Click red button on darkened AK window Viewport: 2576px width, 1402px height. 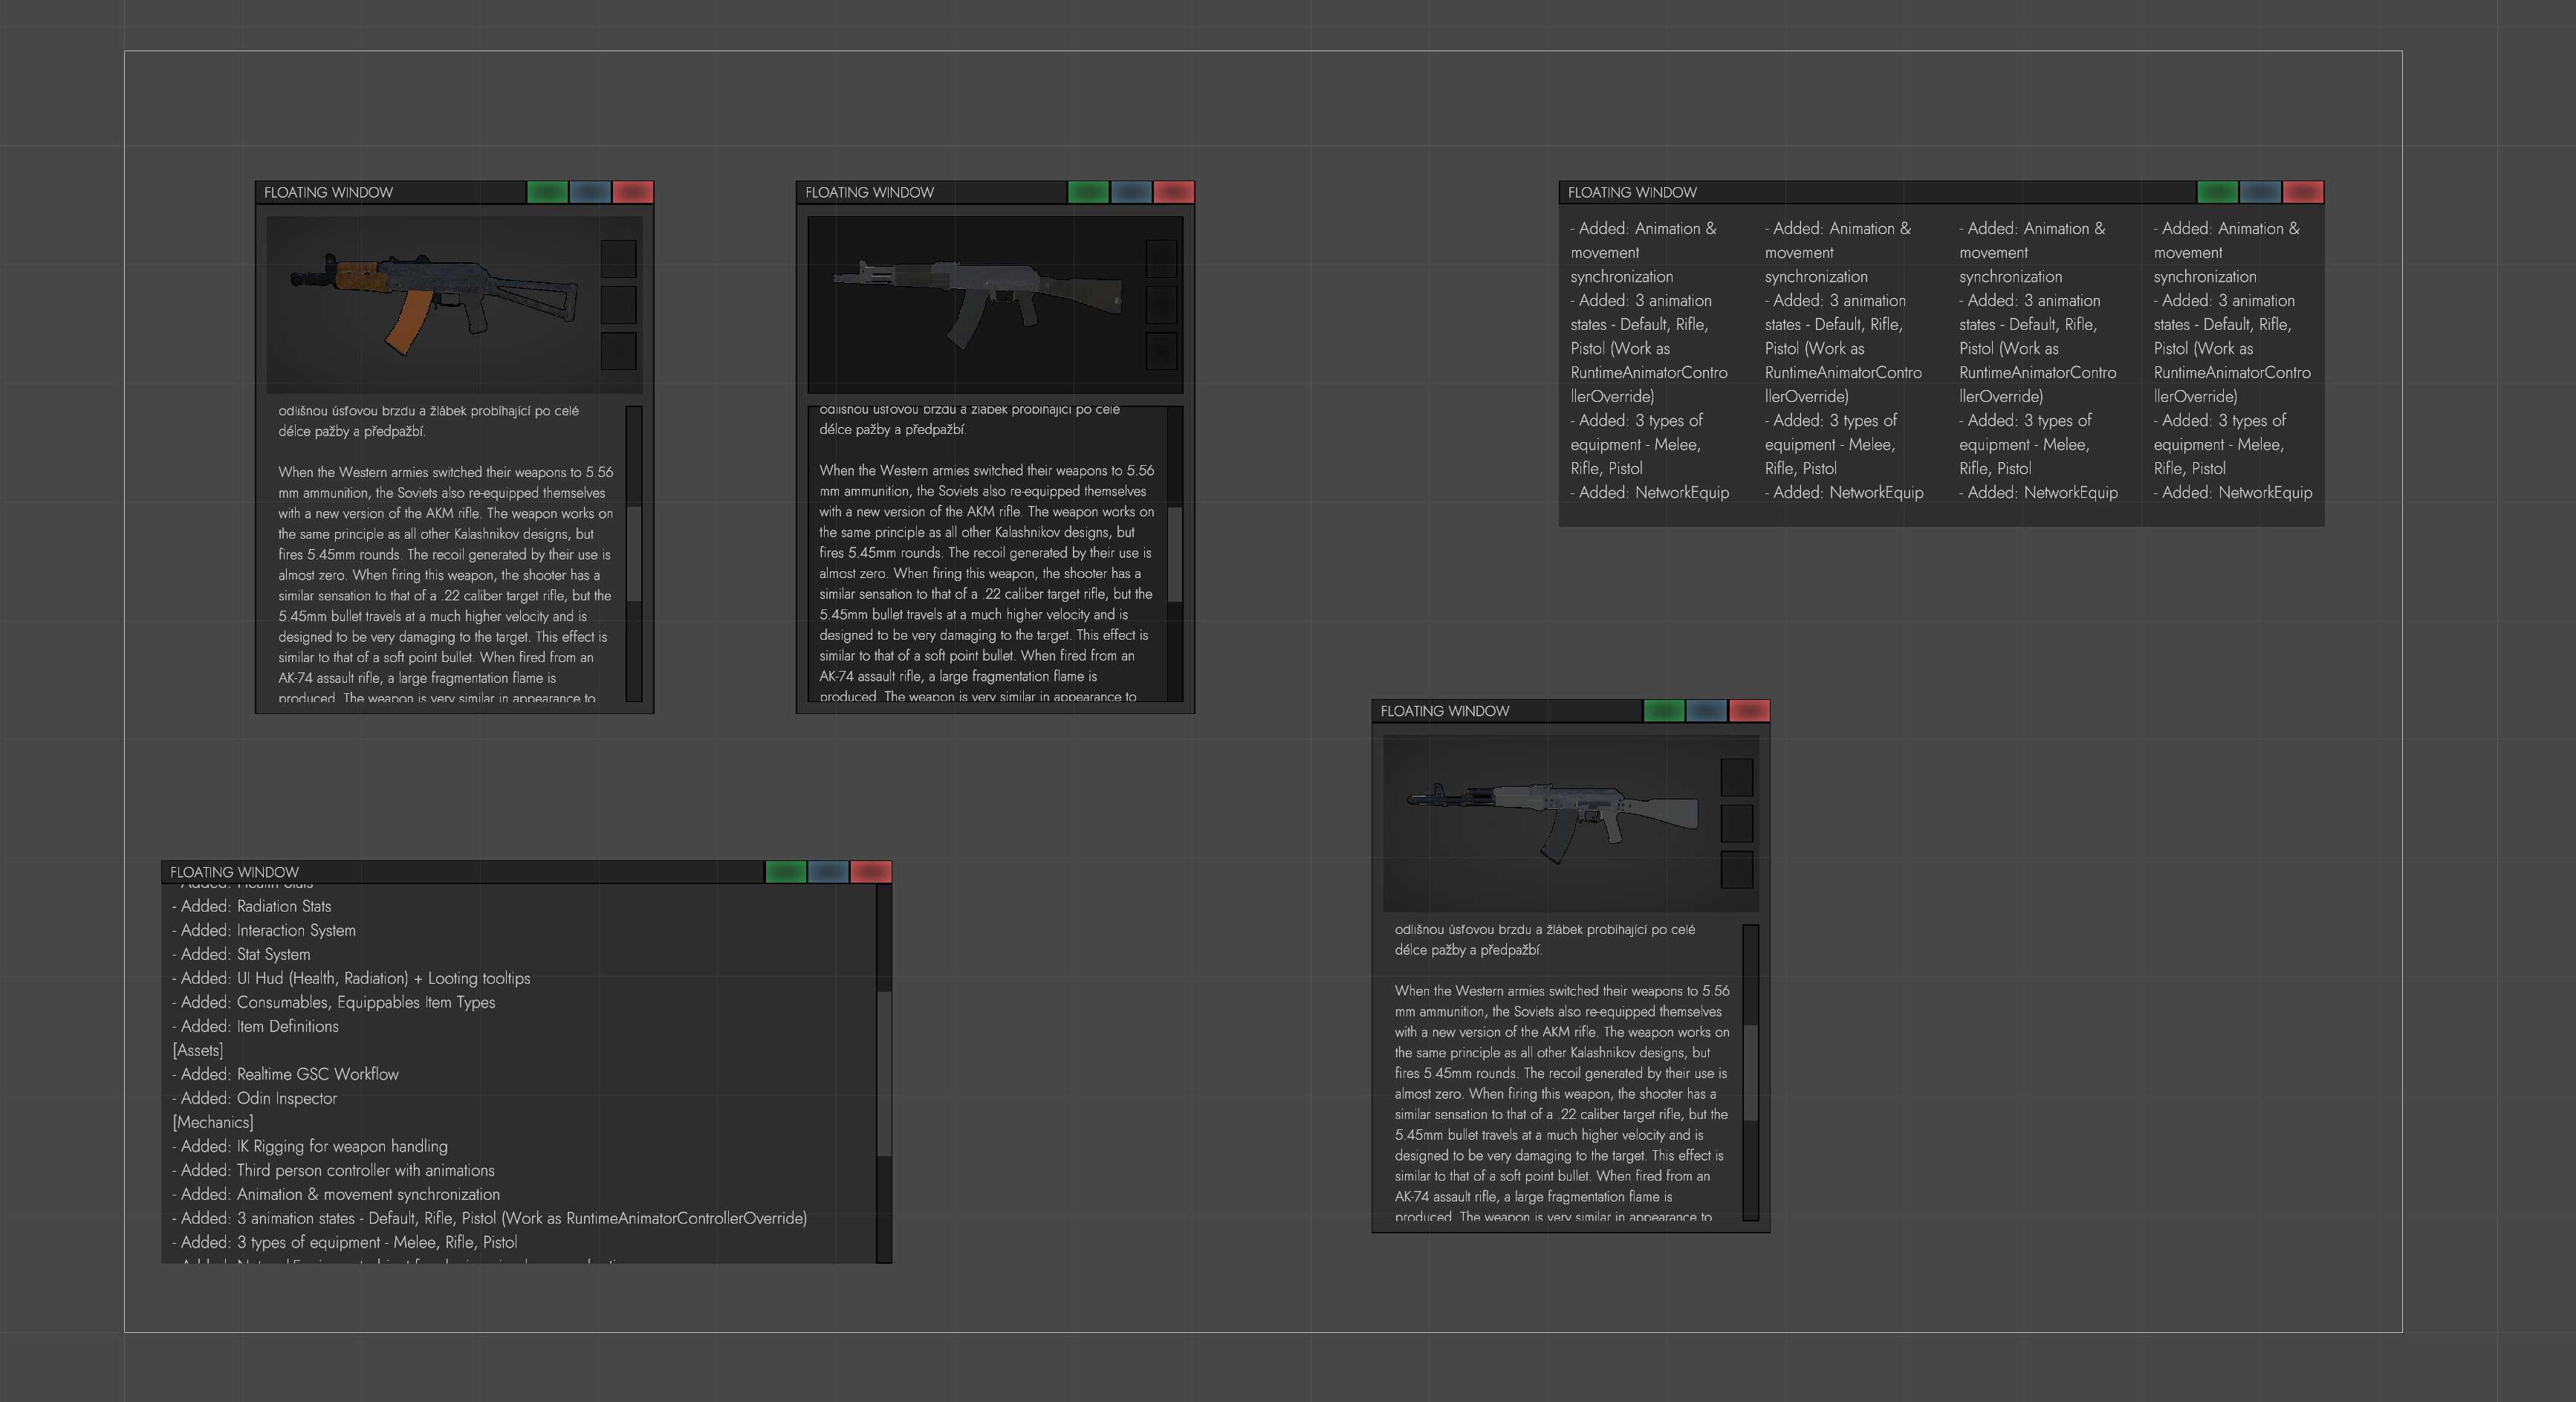click(1173, 192)
